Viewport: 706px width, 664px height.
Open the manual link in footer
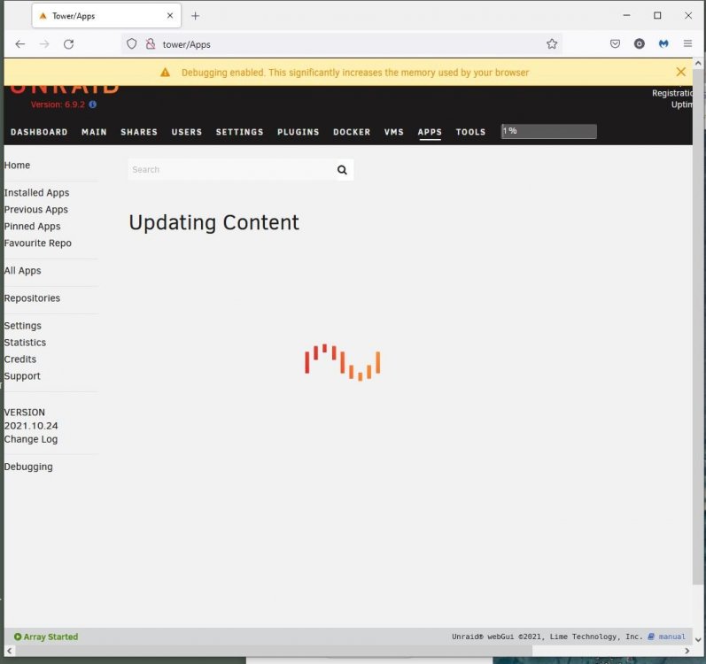click(x=671, y=637)
